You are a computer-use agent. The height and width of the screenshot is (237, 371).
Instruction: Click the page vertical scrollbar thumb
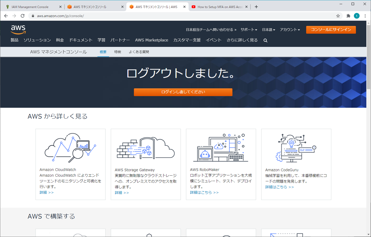point(369,57)
